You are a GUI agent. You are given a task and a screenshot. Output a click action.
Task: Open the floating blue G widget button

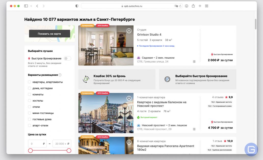point(251,149)
